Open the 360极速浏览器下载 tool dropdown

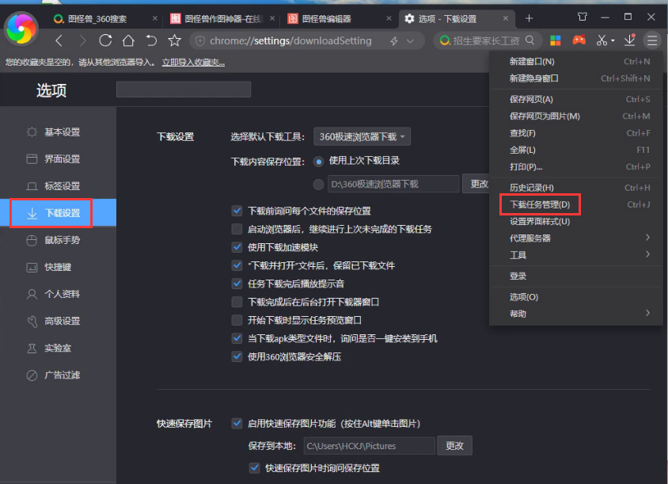362,136
